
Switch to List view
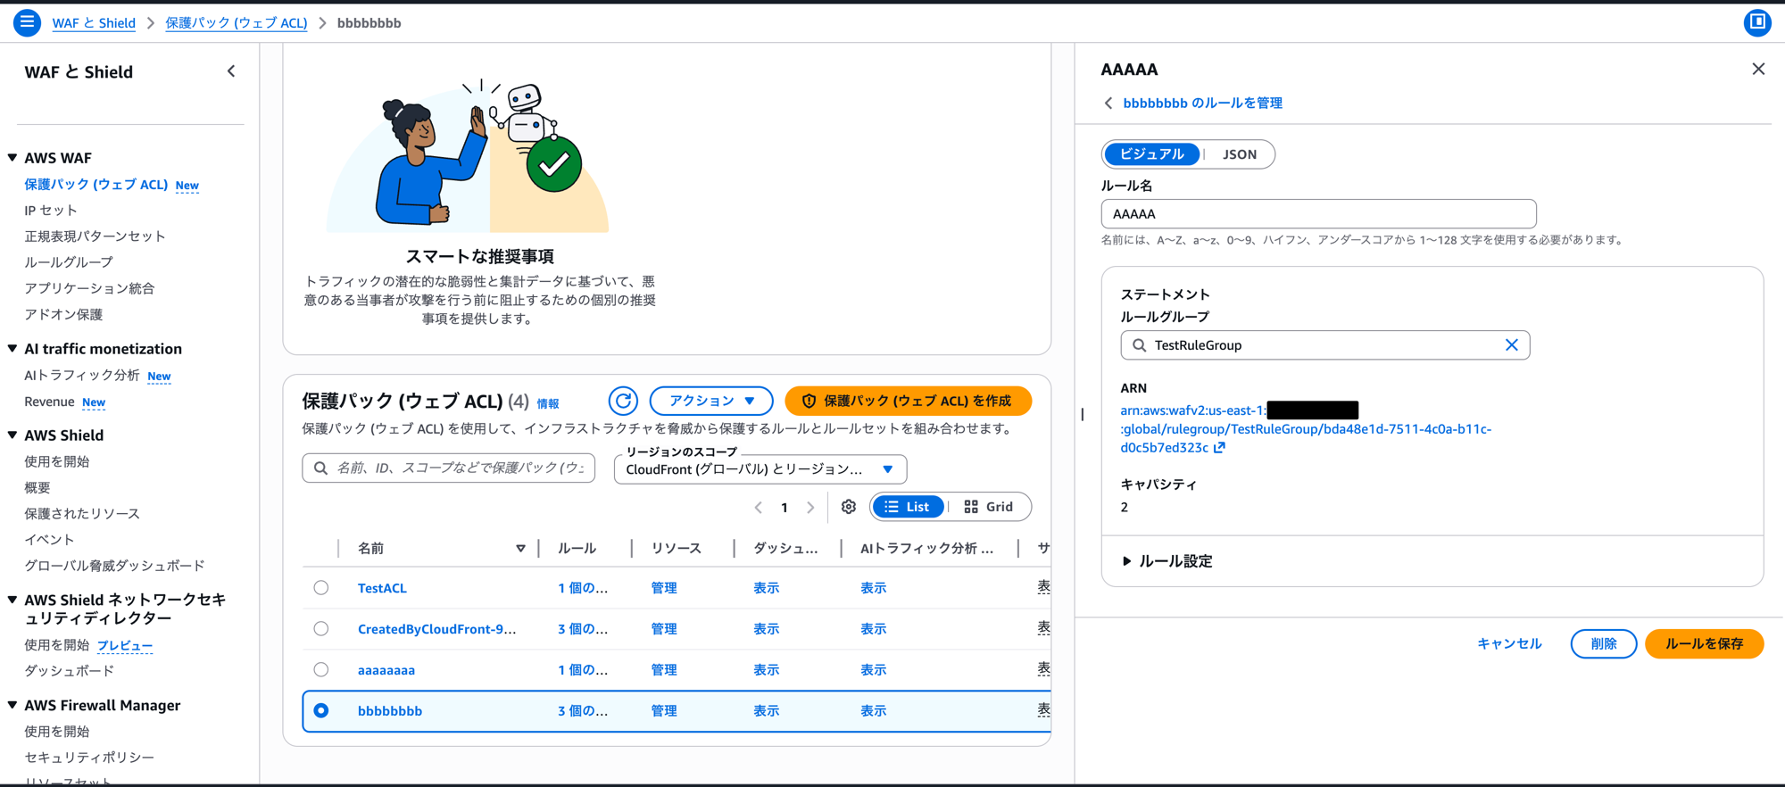(907, 507)
